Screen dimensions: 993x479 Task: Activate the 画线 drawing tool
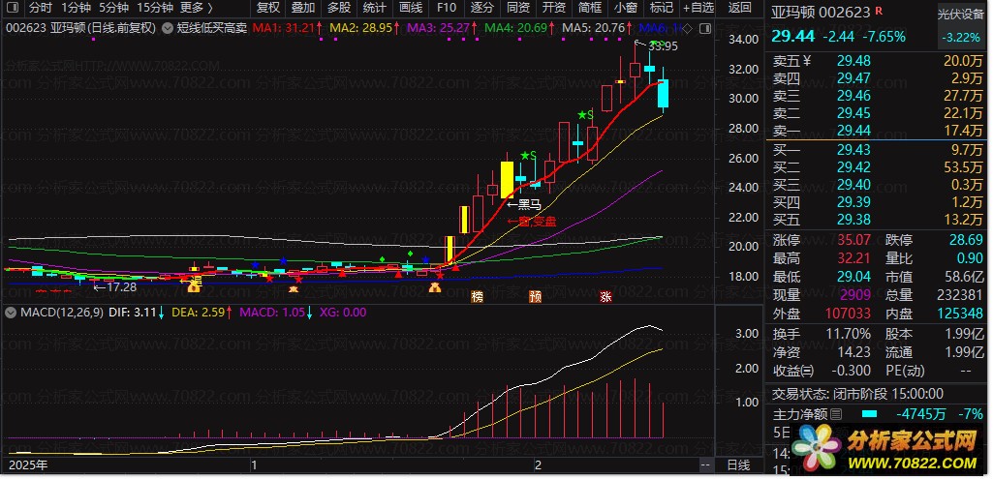(411, 8)
